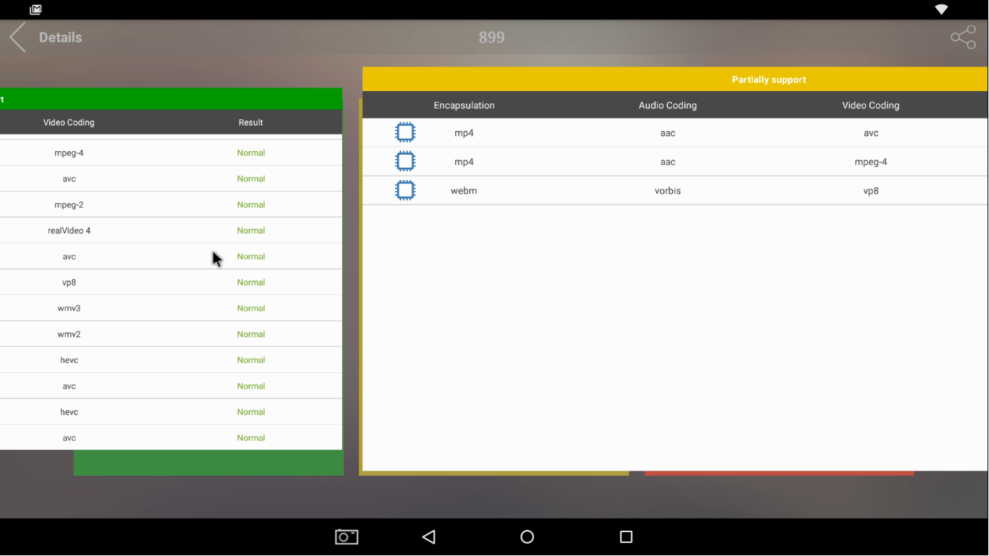
Task: Click Normal result for vp8
Action: [x=251, y=283]
